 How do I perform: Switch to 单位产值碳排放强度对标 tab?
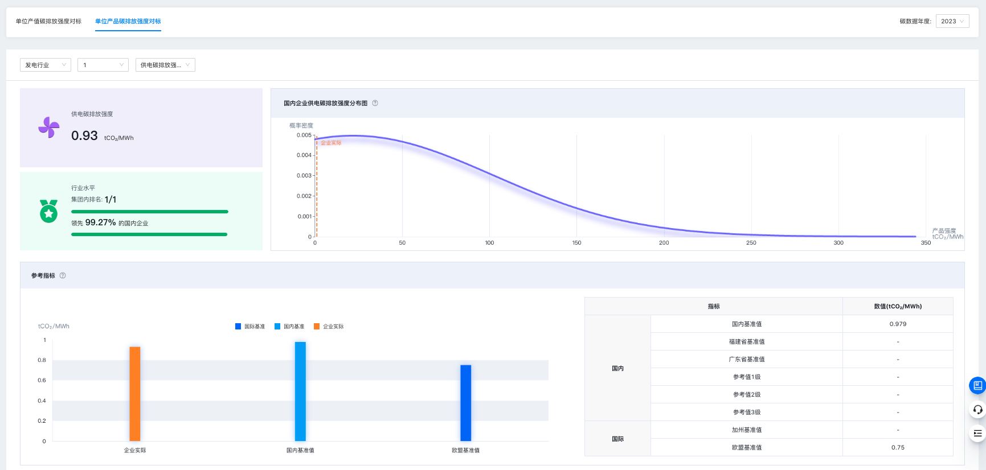pyautogui.click(x=48, y=22)
